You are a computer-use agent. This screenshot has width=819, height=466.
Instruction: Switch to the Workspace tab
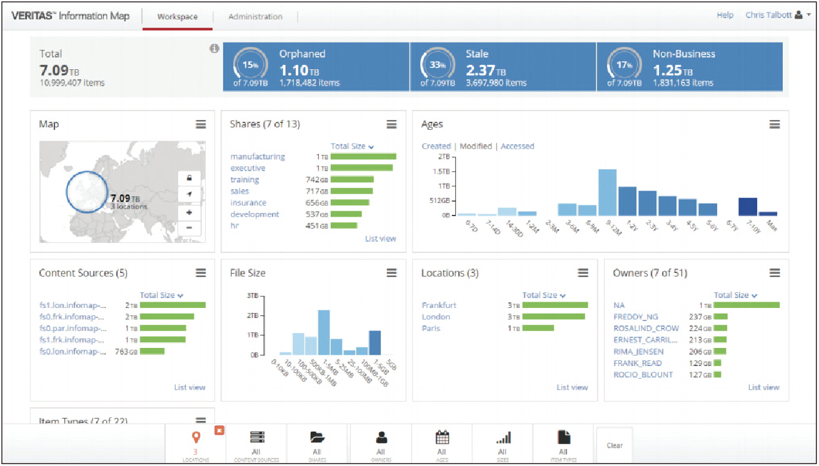coord(178,17)
